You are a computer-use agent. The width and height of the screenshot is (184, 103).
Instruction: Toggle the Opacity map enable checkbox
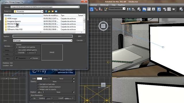(x=74, y=81)
